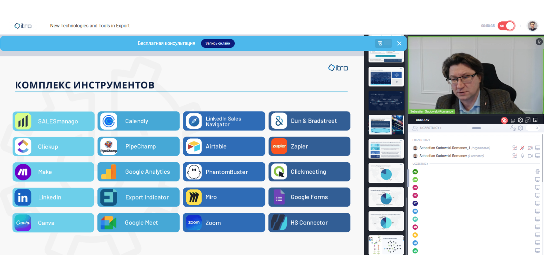Viewport: 544px width, 266px height.
Task: Click the microphone icon on the video feed
Action: 539,42
